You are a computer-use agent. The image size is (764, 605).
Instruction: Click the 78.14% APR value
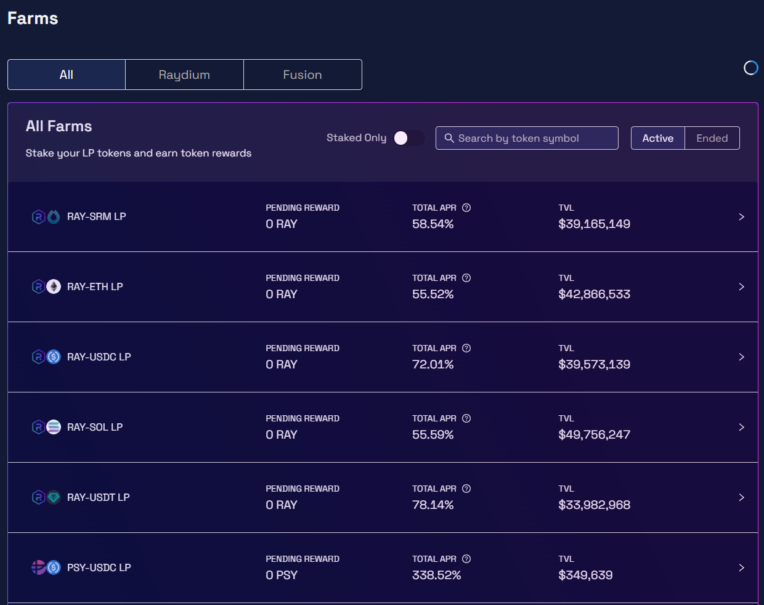click(x=433, y=505)
